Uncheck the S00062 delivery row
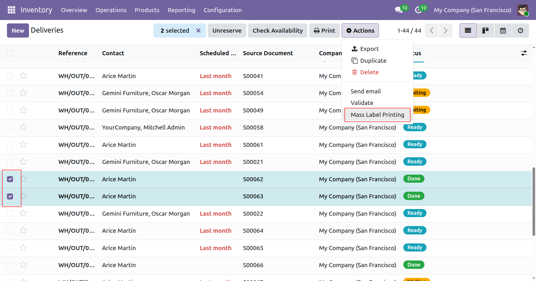 (10, 179)
